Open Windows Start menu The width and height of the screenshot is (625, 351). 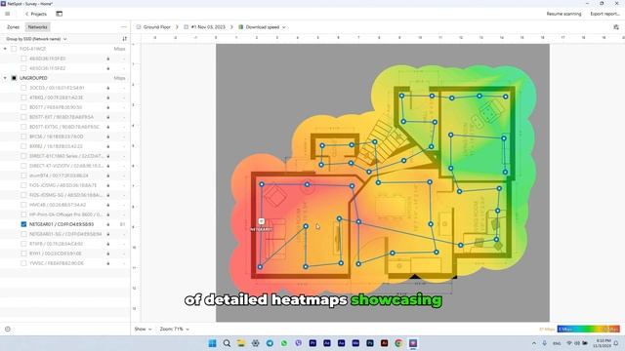(213, 343)
